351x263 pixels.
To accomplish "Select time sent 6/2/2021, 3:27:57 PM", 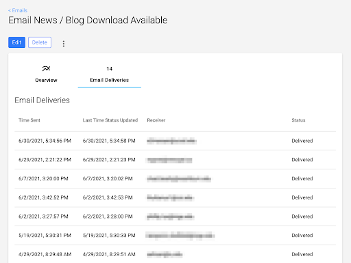I will click(43, 217).
